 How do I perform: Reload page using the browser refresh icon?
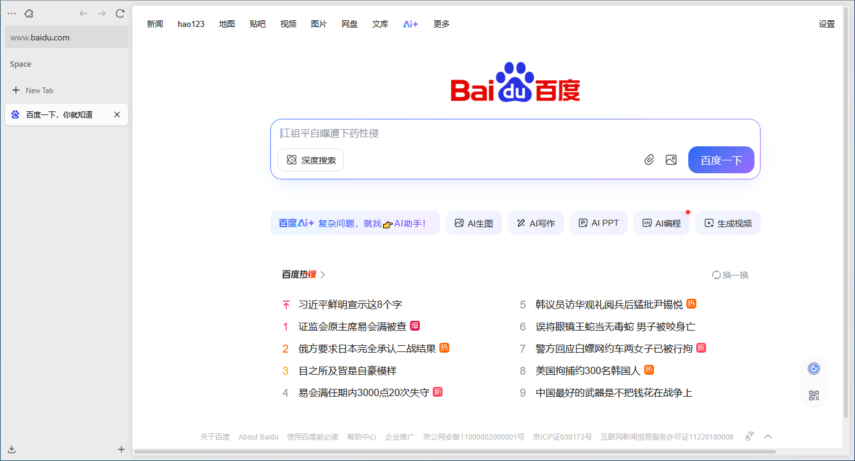(x=120, y=13)
